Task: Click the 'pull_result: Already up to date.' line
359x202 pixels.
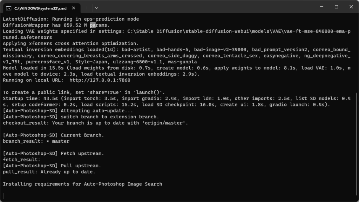Action: (49, 172)
